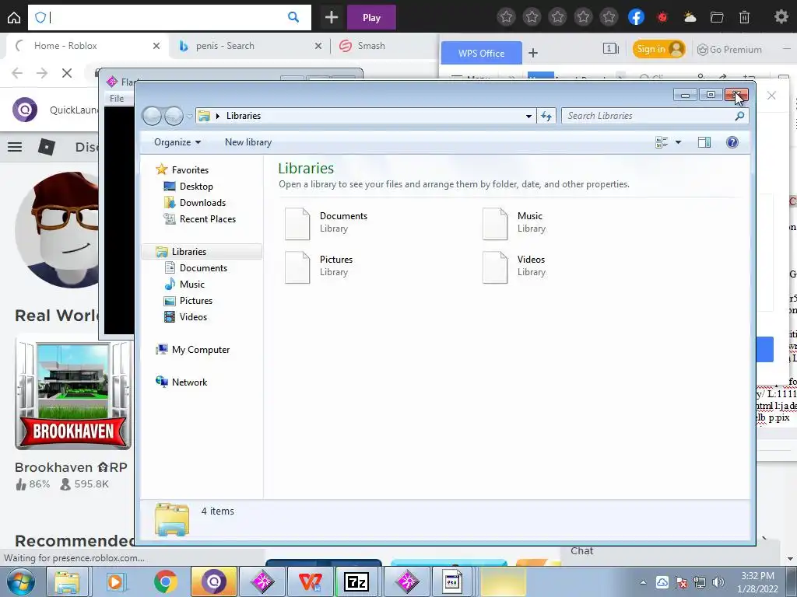This screenshot has width=797, height=597.
Task: Click the magnifier in Search Libraries box
Action: tap(739, 116)
